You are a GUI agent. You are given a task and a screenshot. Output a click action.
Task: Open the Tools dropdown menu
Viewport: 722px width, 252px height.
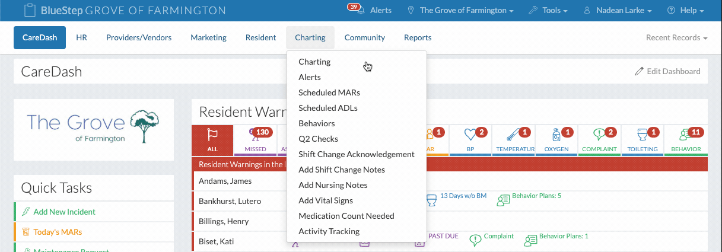[x=548, y=11]
